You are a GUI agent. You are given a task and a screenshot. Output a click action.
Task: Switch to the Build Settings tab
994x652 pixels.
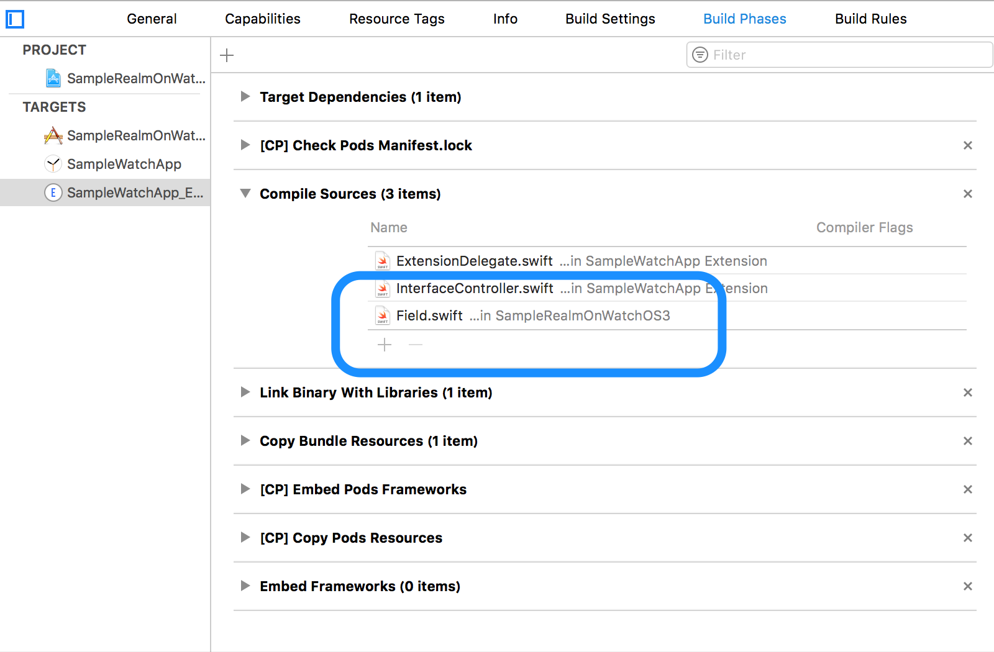coord(609,19)
